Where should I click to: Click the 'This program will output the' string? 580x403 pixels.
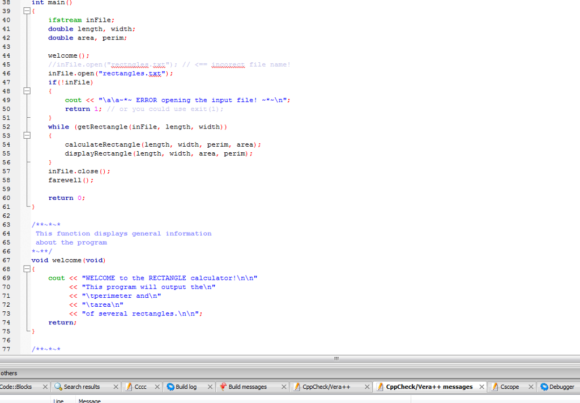click(x=149, y=287)
